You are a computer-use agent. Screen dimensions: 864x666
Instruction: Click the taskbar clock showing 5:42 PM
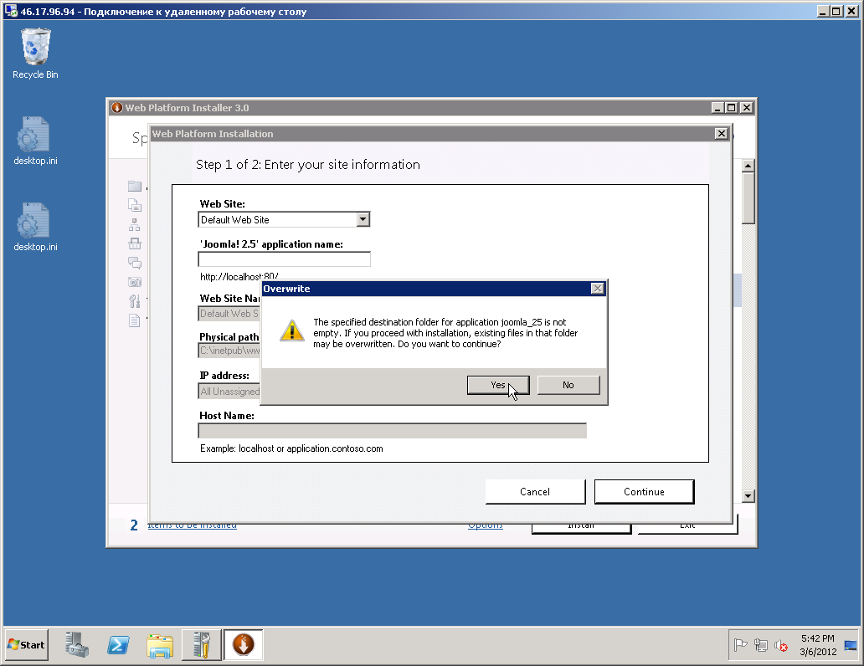818,645
